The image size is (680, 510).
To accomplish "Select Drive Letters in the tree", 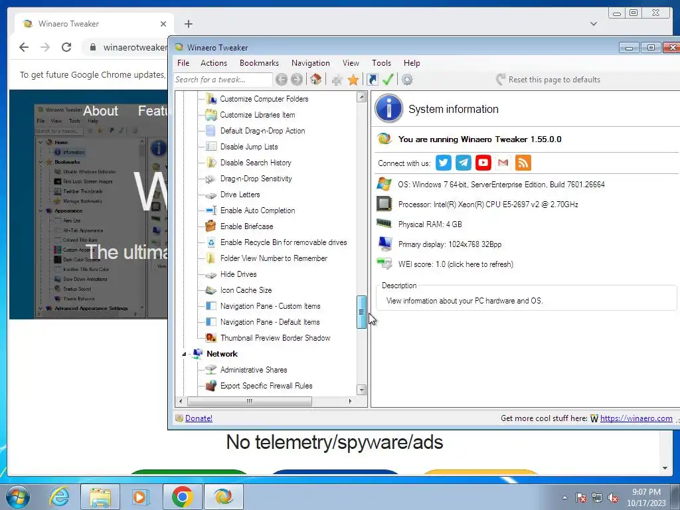I will 240,195.
